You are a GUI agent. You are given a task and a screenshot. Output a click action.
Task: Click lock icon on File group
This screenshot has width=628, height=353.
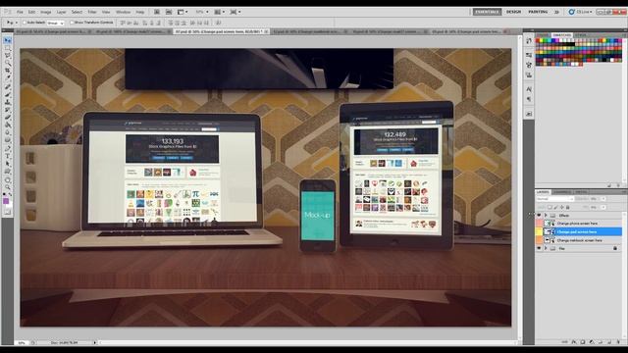tap(615, 248)
